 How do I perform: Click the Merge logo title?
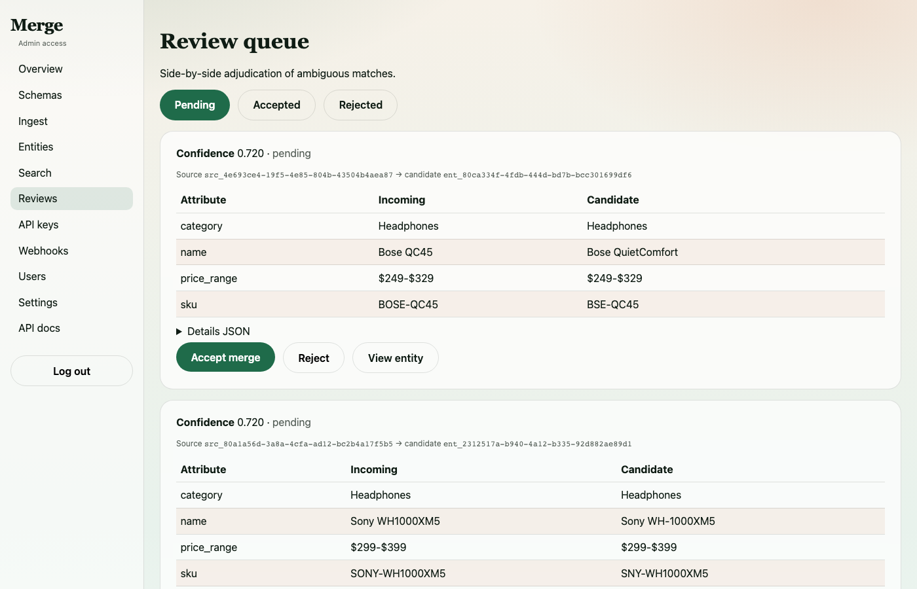(37, 26)
